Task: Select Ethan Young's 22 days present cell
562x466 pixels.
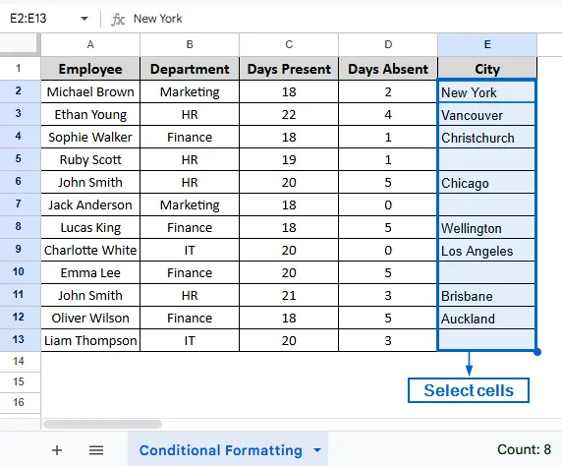Action: pyautogui.click(x=289, y=114)
